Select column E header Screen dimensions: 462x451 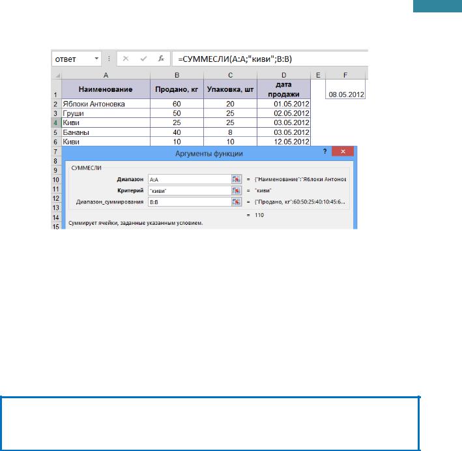pyautogui.click(x=318, y=76)
